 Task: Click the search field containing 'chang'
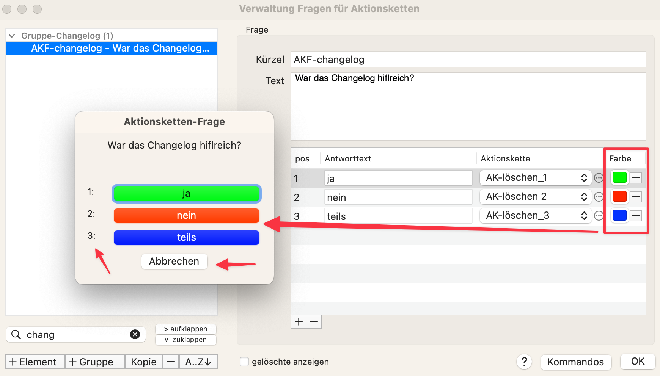(x=76, y=334)
